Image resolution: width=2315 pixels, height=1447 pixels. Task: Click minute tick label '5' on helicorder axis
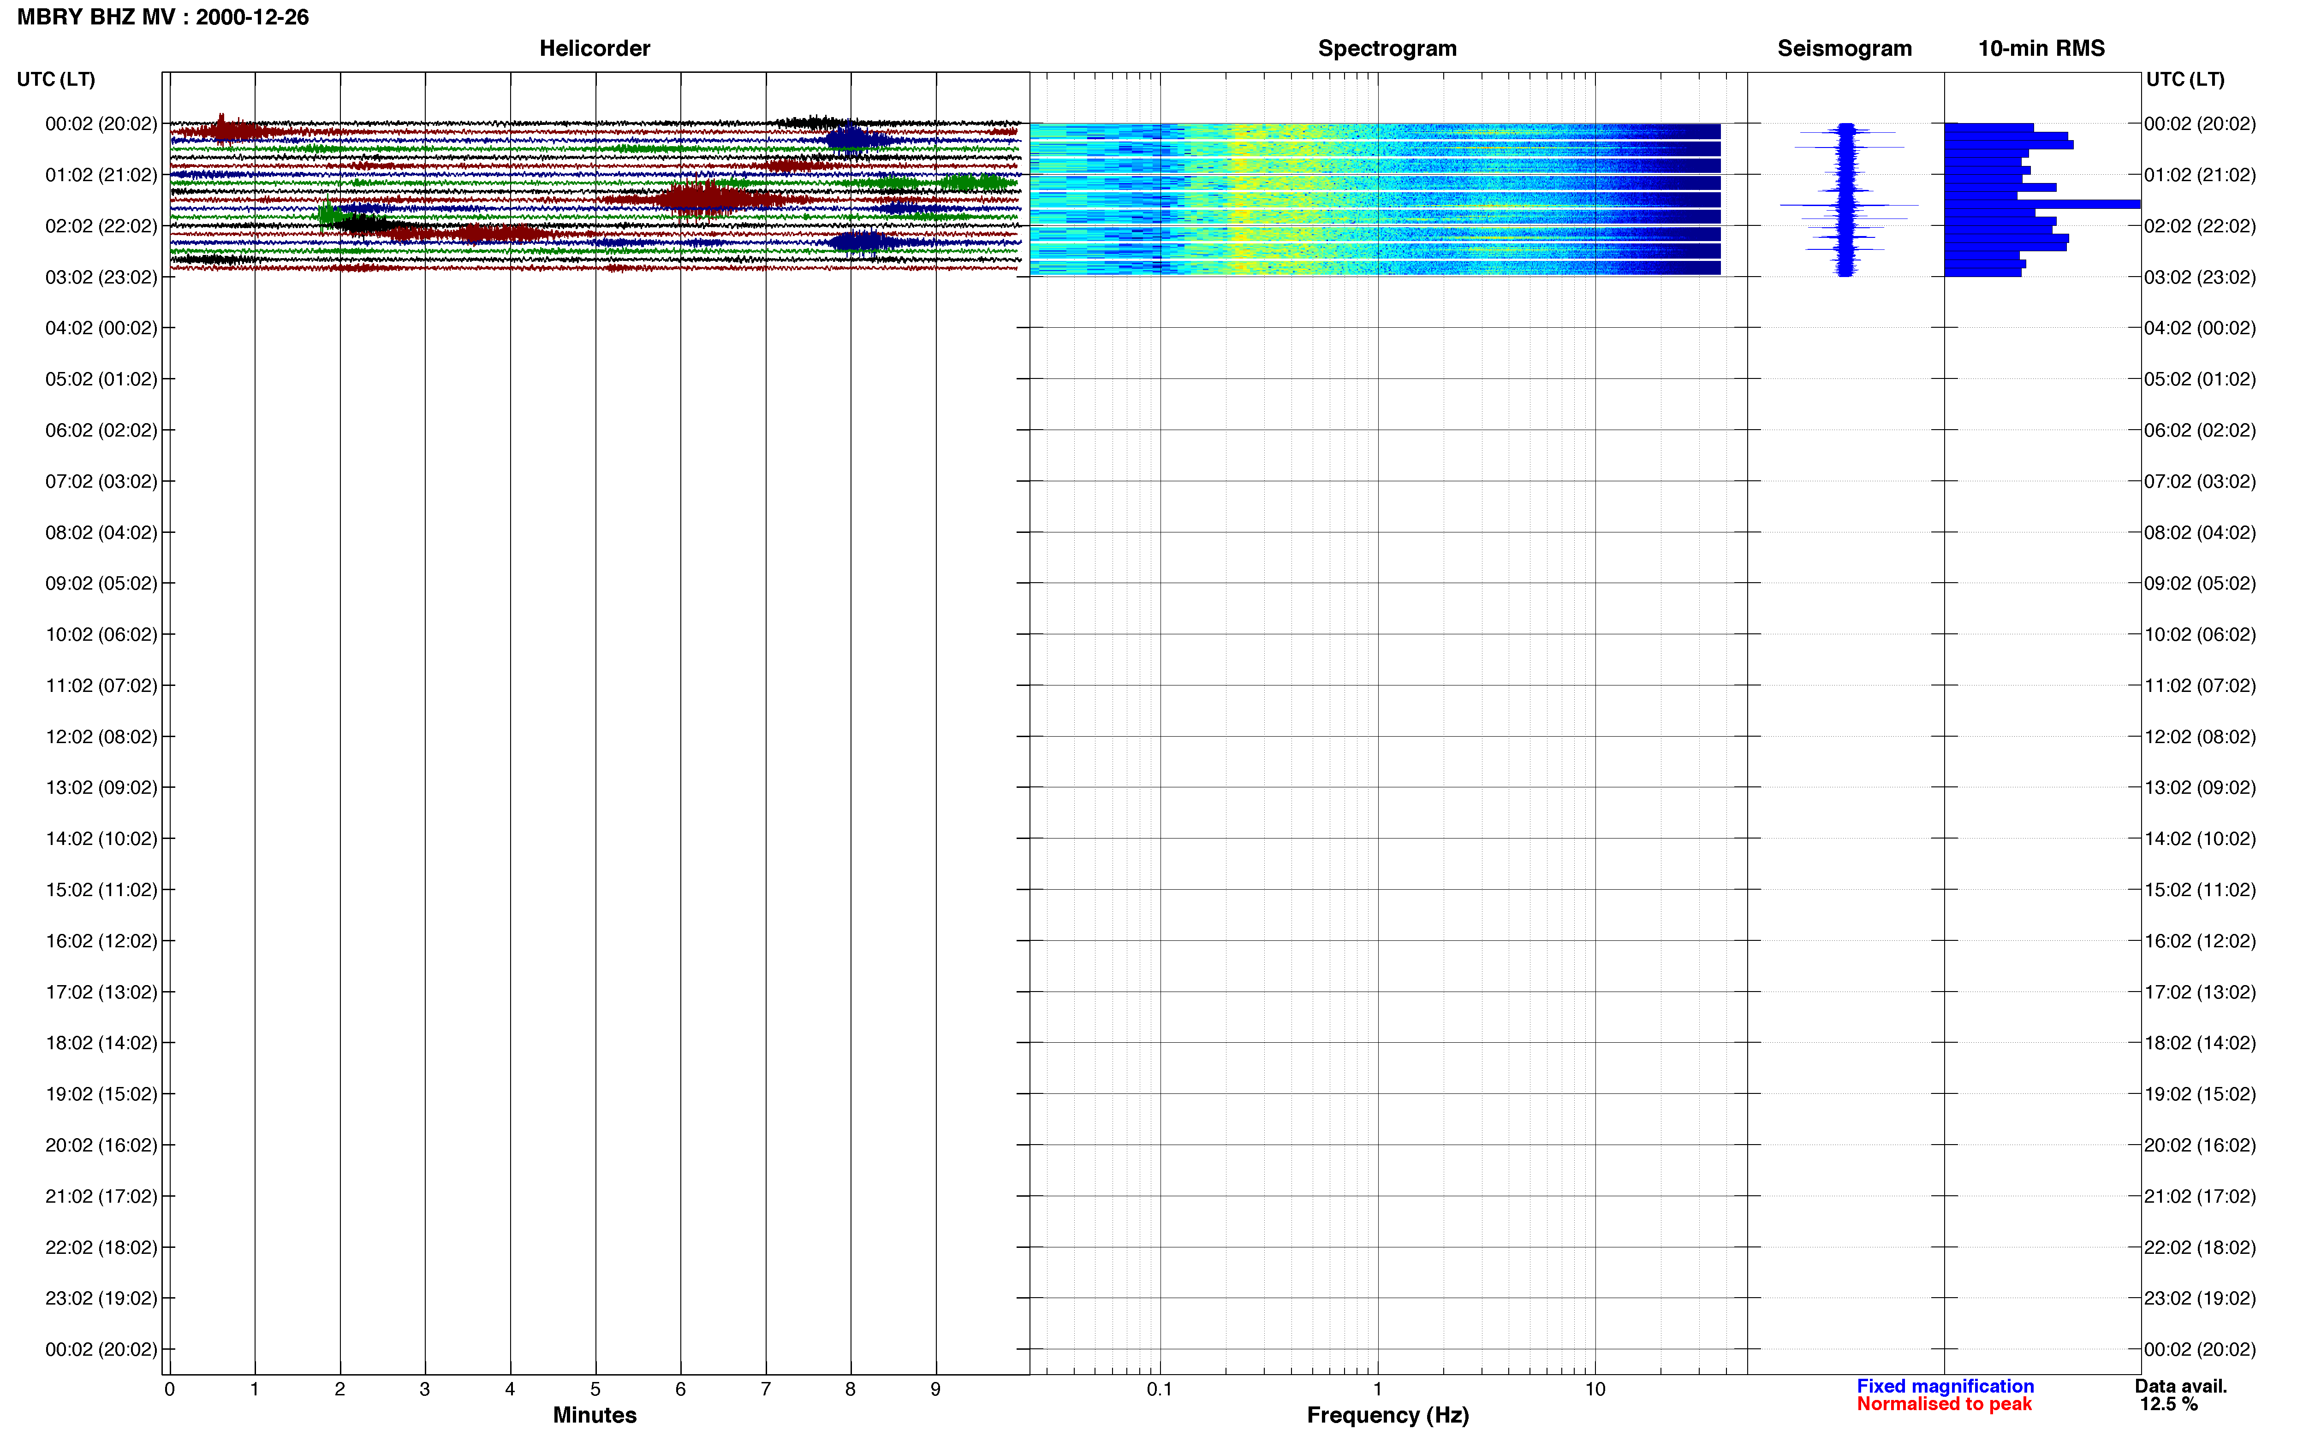coord(595,1389)
